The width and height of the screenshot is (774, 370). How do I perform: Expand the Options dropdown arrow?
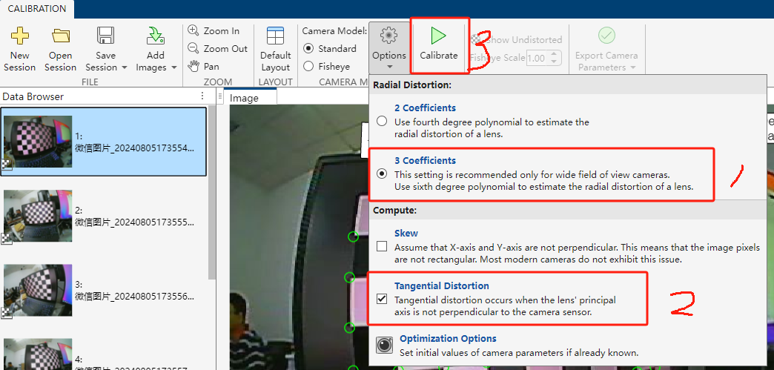[389, 67]
